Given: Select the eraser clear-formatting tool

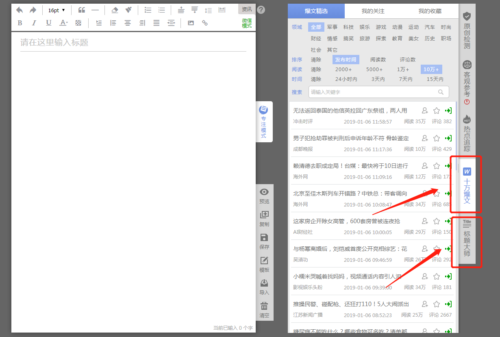Looking at the screenshot, I should point(115,10).
